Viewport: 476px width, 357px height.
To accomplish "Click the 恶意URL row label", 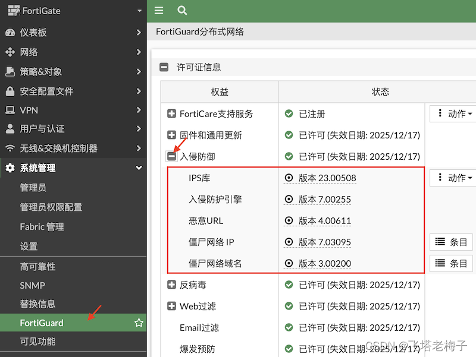I will pos(206,220).
